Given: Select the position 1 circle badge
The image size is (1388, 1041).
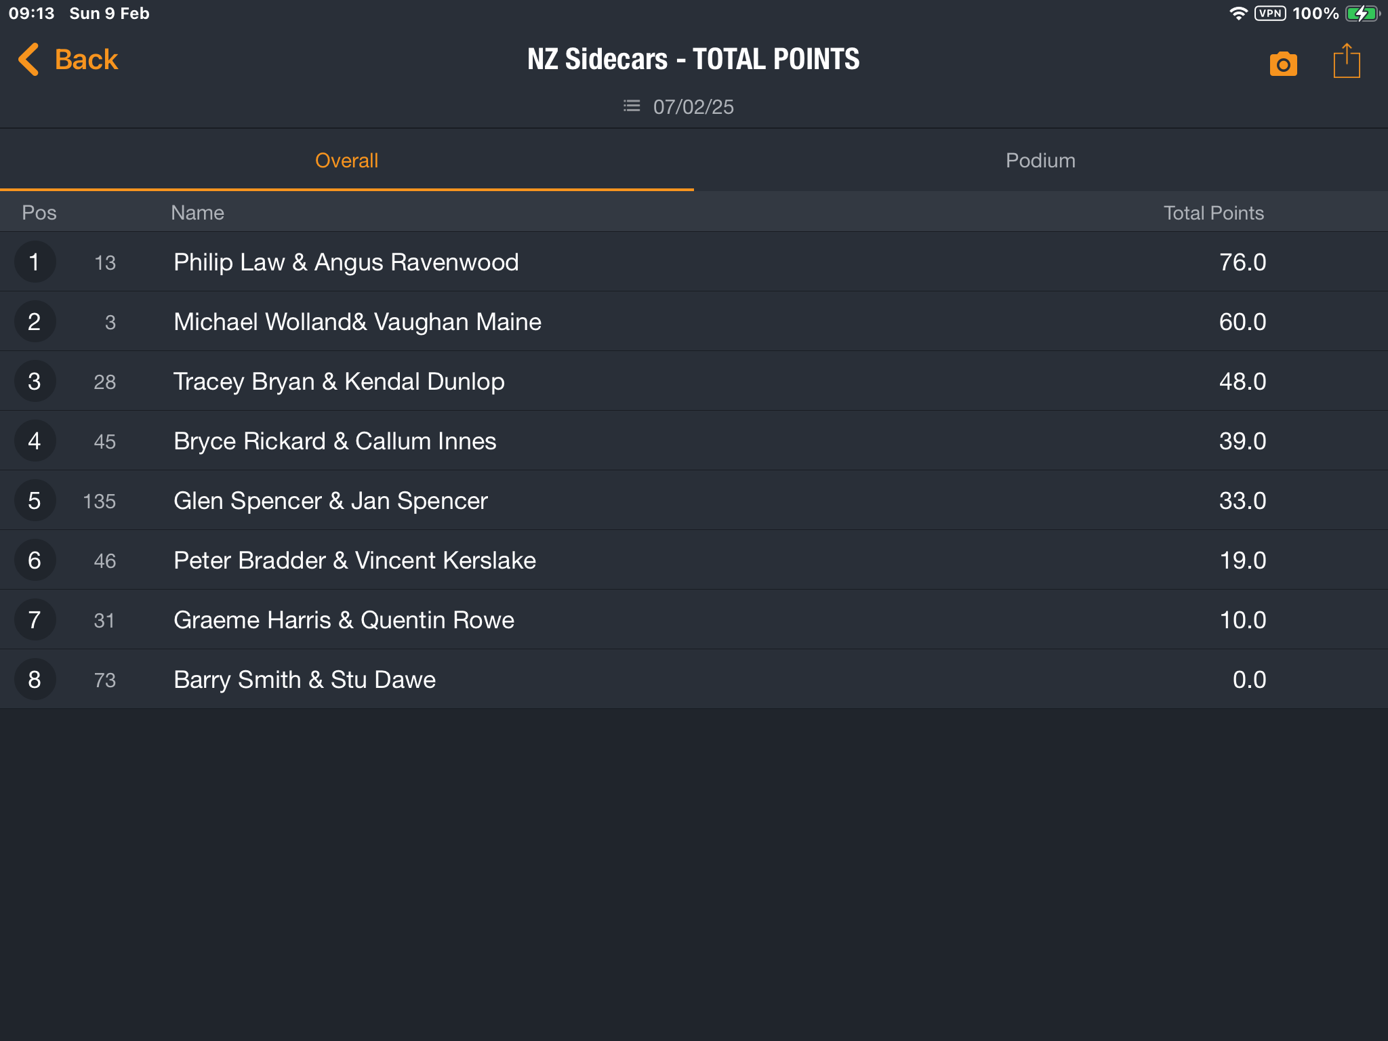Looking at the screenshot, I should (35, 262).
